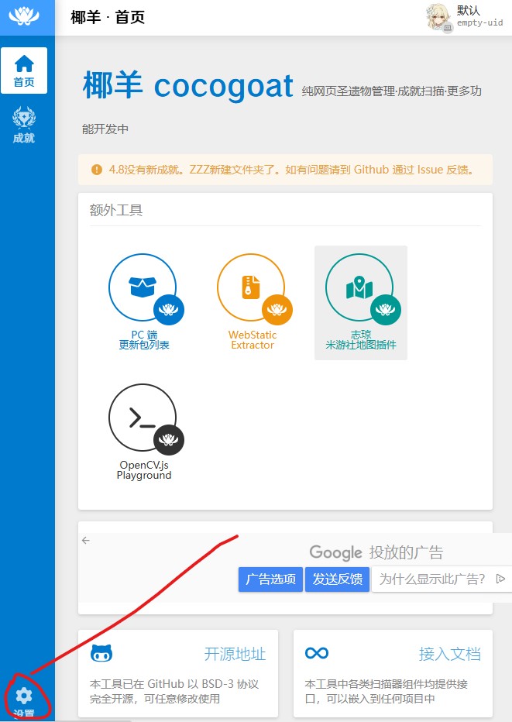The width and height of the screenshot is (512, 722).
Task: Click the 4.8没有新成就 notice text
Action: pyautogui.click(x=291, y=170)
